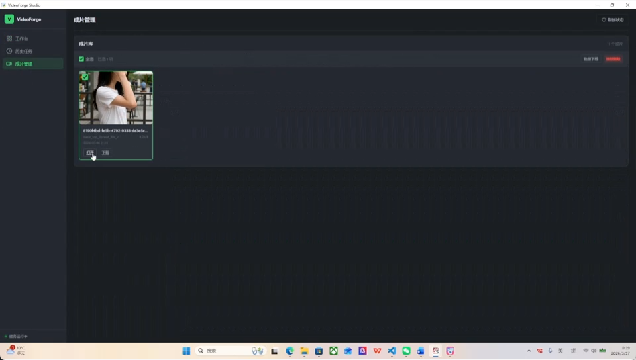Screen dimensions: 636x360
Task: Click the 成片库 section header
Action: click(86, 44)
